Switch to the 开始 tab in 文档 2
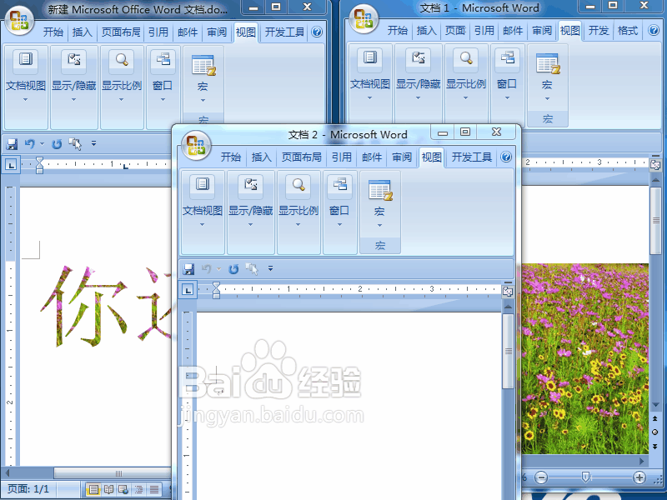The width and height of the screenshot is (667, 500). pyautogui.click(x=231, y=157)
